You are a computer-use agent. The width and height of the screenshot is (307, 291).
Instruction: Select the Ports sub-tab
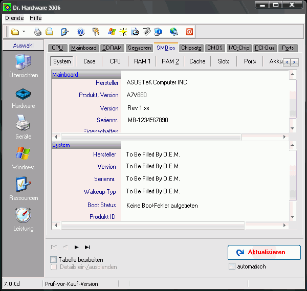tap(250, 61)
